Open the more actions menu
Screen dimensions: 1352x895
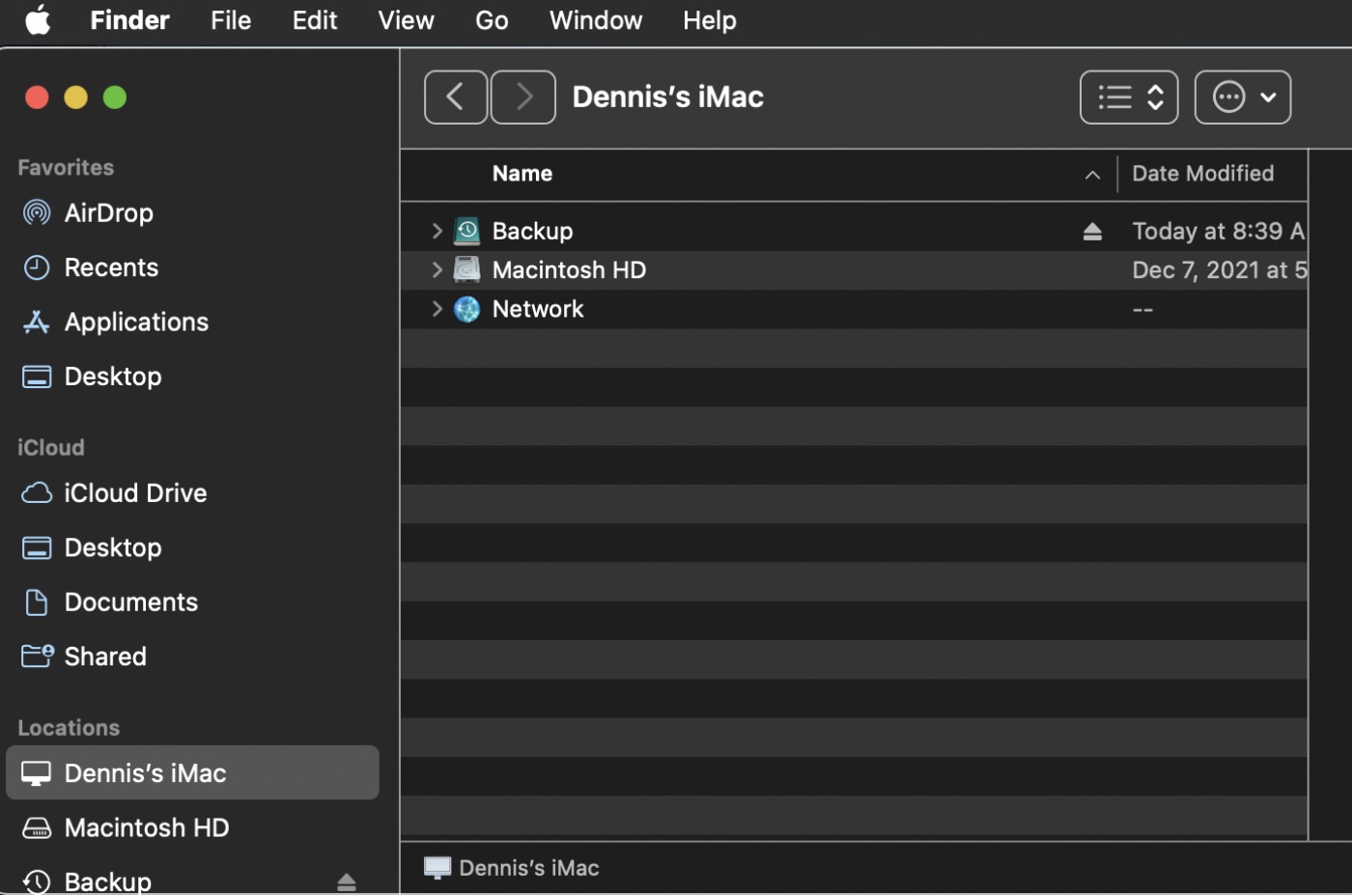pos(1243,97)
